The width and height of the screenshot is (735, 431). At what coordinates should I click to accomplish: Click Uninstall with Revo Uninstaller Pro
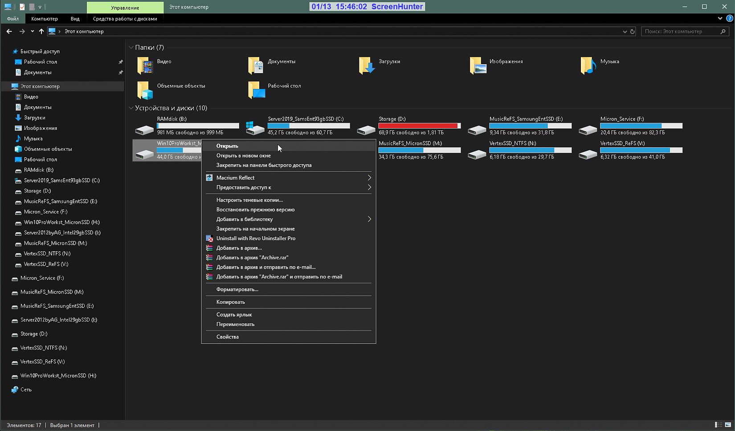[x=256, y=238]
